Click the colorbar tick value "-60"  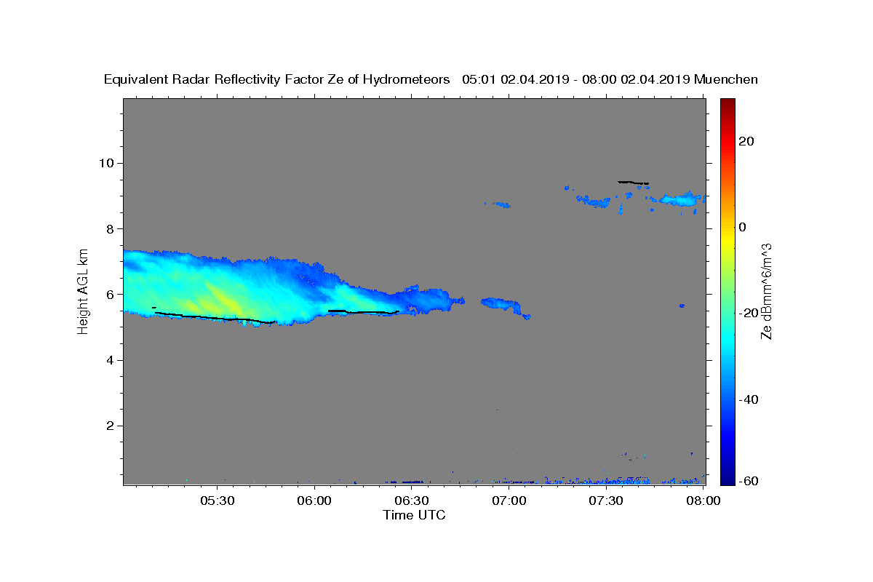(748, 481)
